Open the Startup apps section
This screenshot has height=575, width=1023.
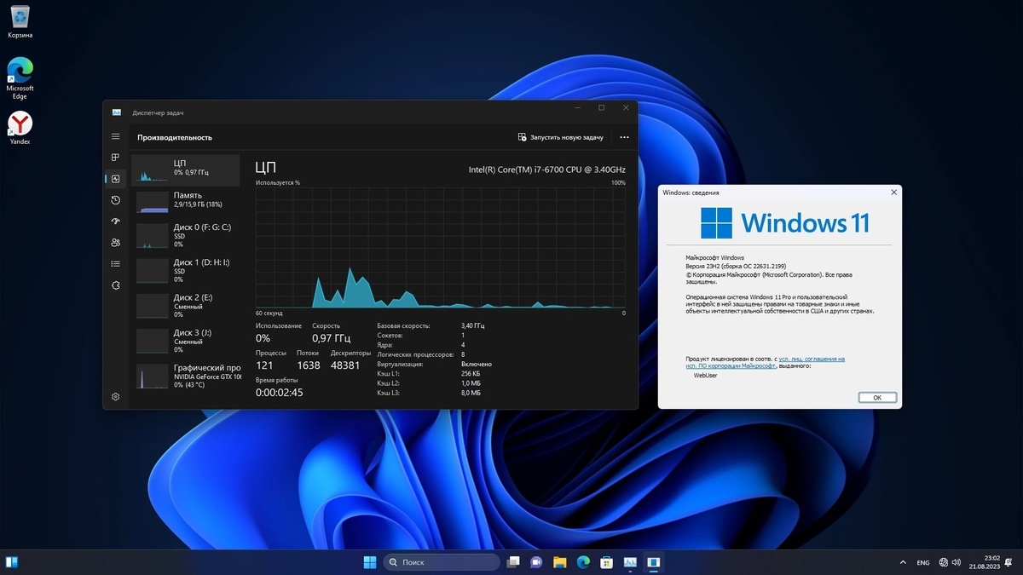coord(115,221)
